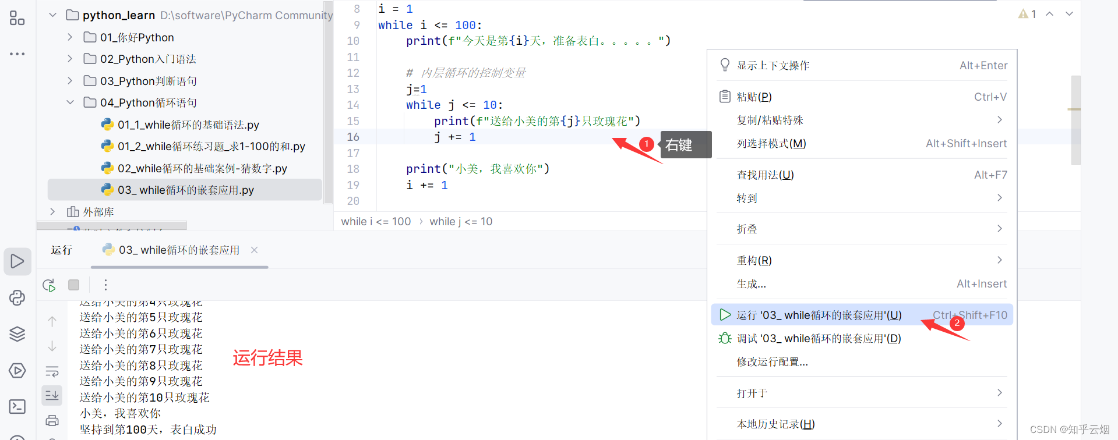Select 03_ while循环的嵌套应用.py in tree
Viewport: 1118px width, 440px height.
[x=185, y=190]
